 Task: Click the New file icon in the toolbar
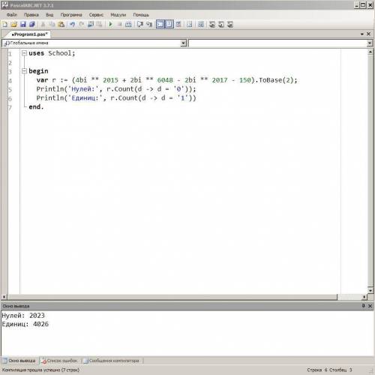(x=5, y=24)
